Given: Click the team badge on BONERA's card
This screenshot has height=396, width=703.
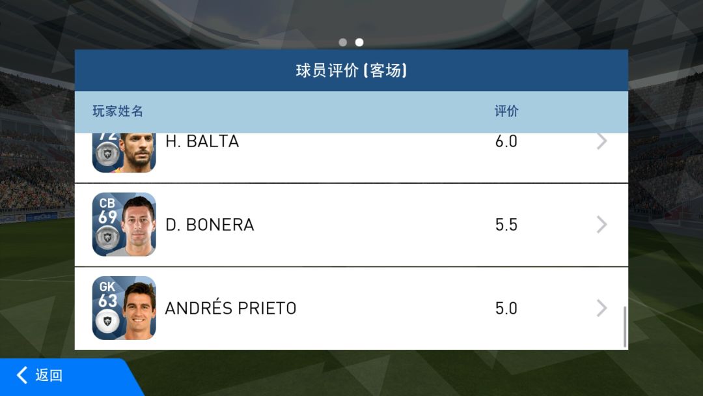Looking at the screenshot, I should (x=107, y=237).
